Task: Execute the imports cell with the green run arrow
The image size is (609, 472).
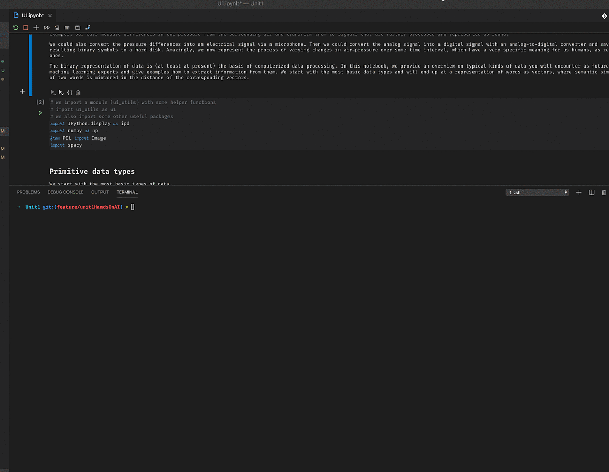Action: point(40,113)
